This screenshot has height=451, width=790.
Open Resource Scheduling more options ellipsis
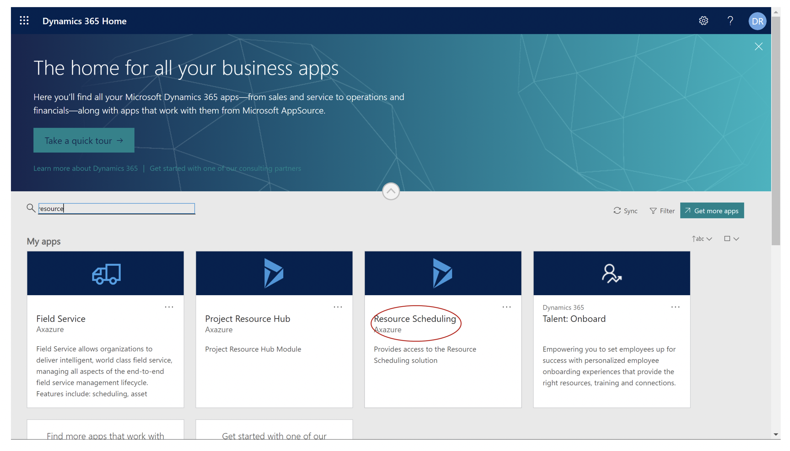coord(506,307)
